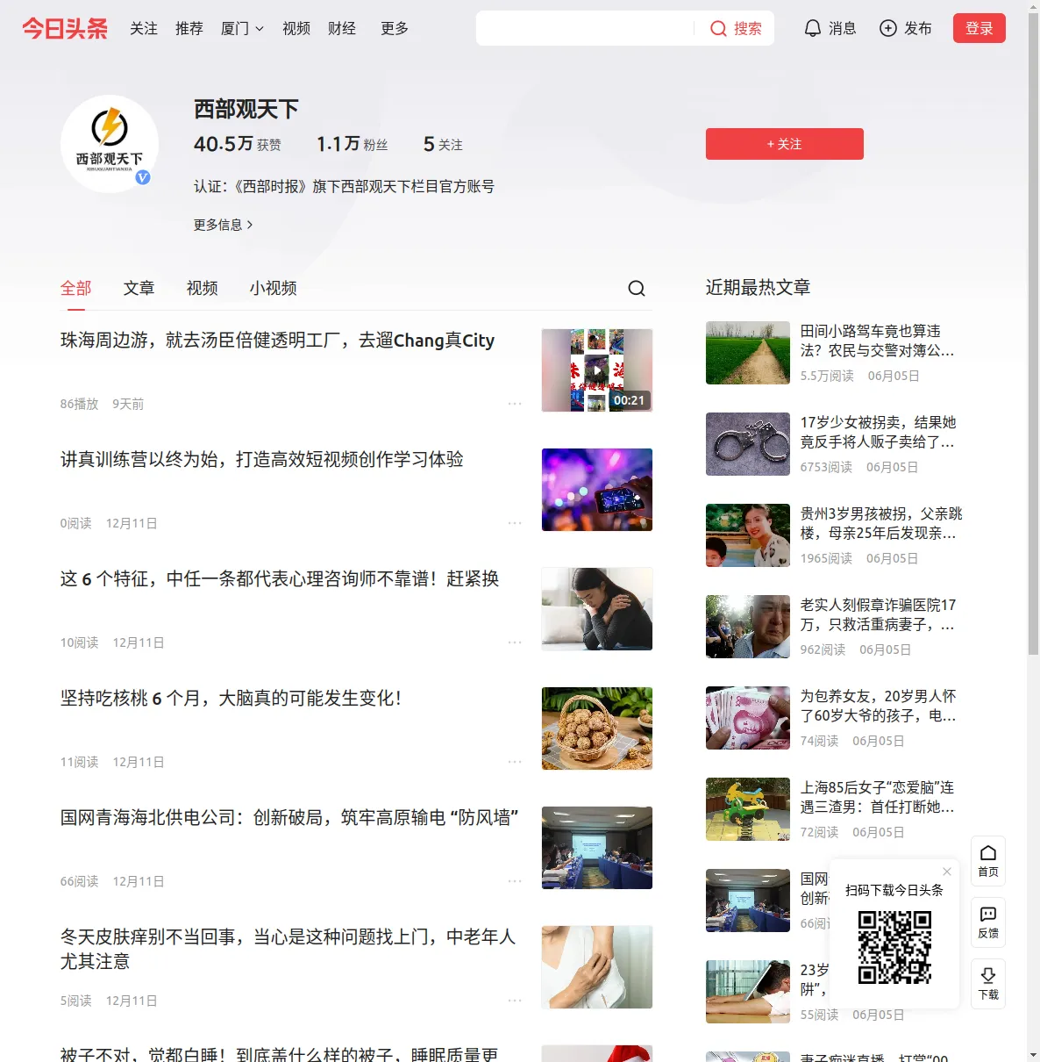1040x1062 pixels.
Task: Open hot article 贵州3岁男孩被拐
Action: pos(881,523)
